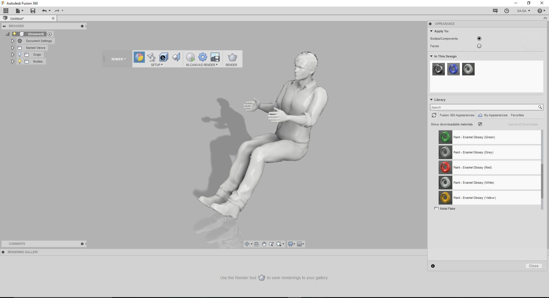The image size is (549, 298).
Task: Toggle visibility bulb of Origin folder
Action: (20, 55)
